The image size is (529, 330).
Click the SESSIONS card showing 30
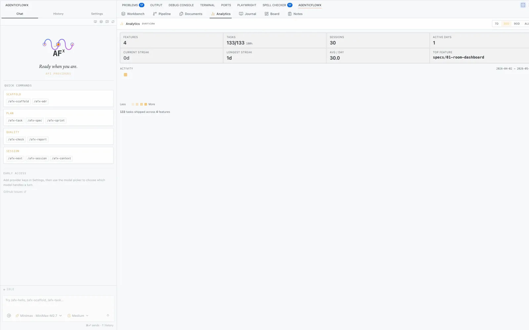378,40
